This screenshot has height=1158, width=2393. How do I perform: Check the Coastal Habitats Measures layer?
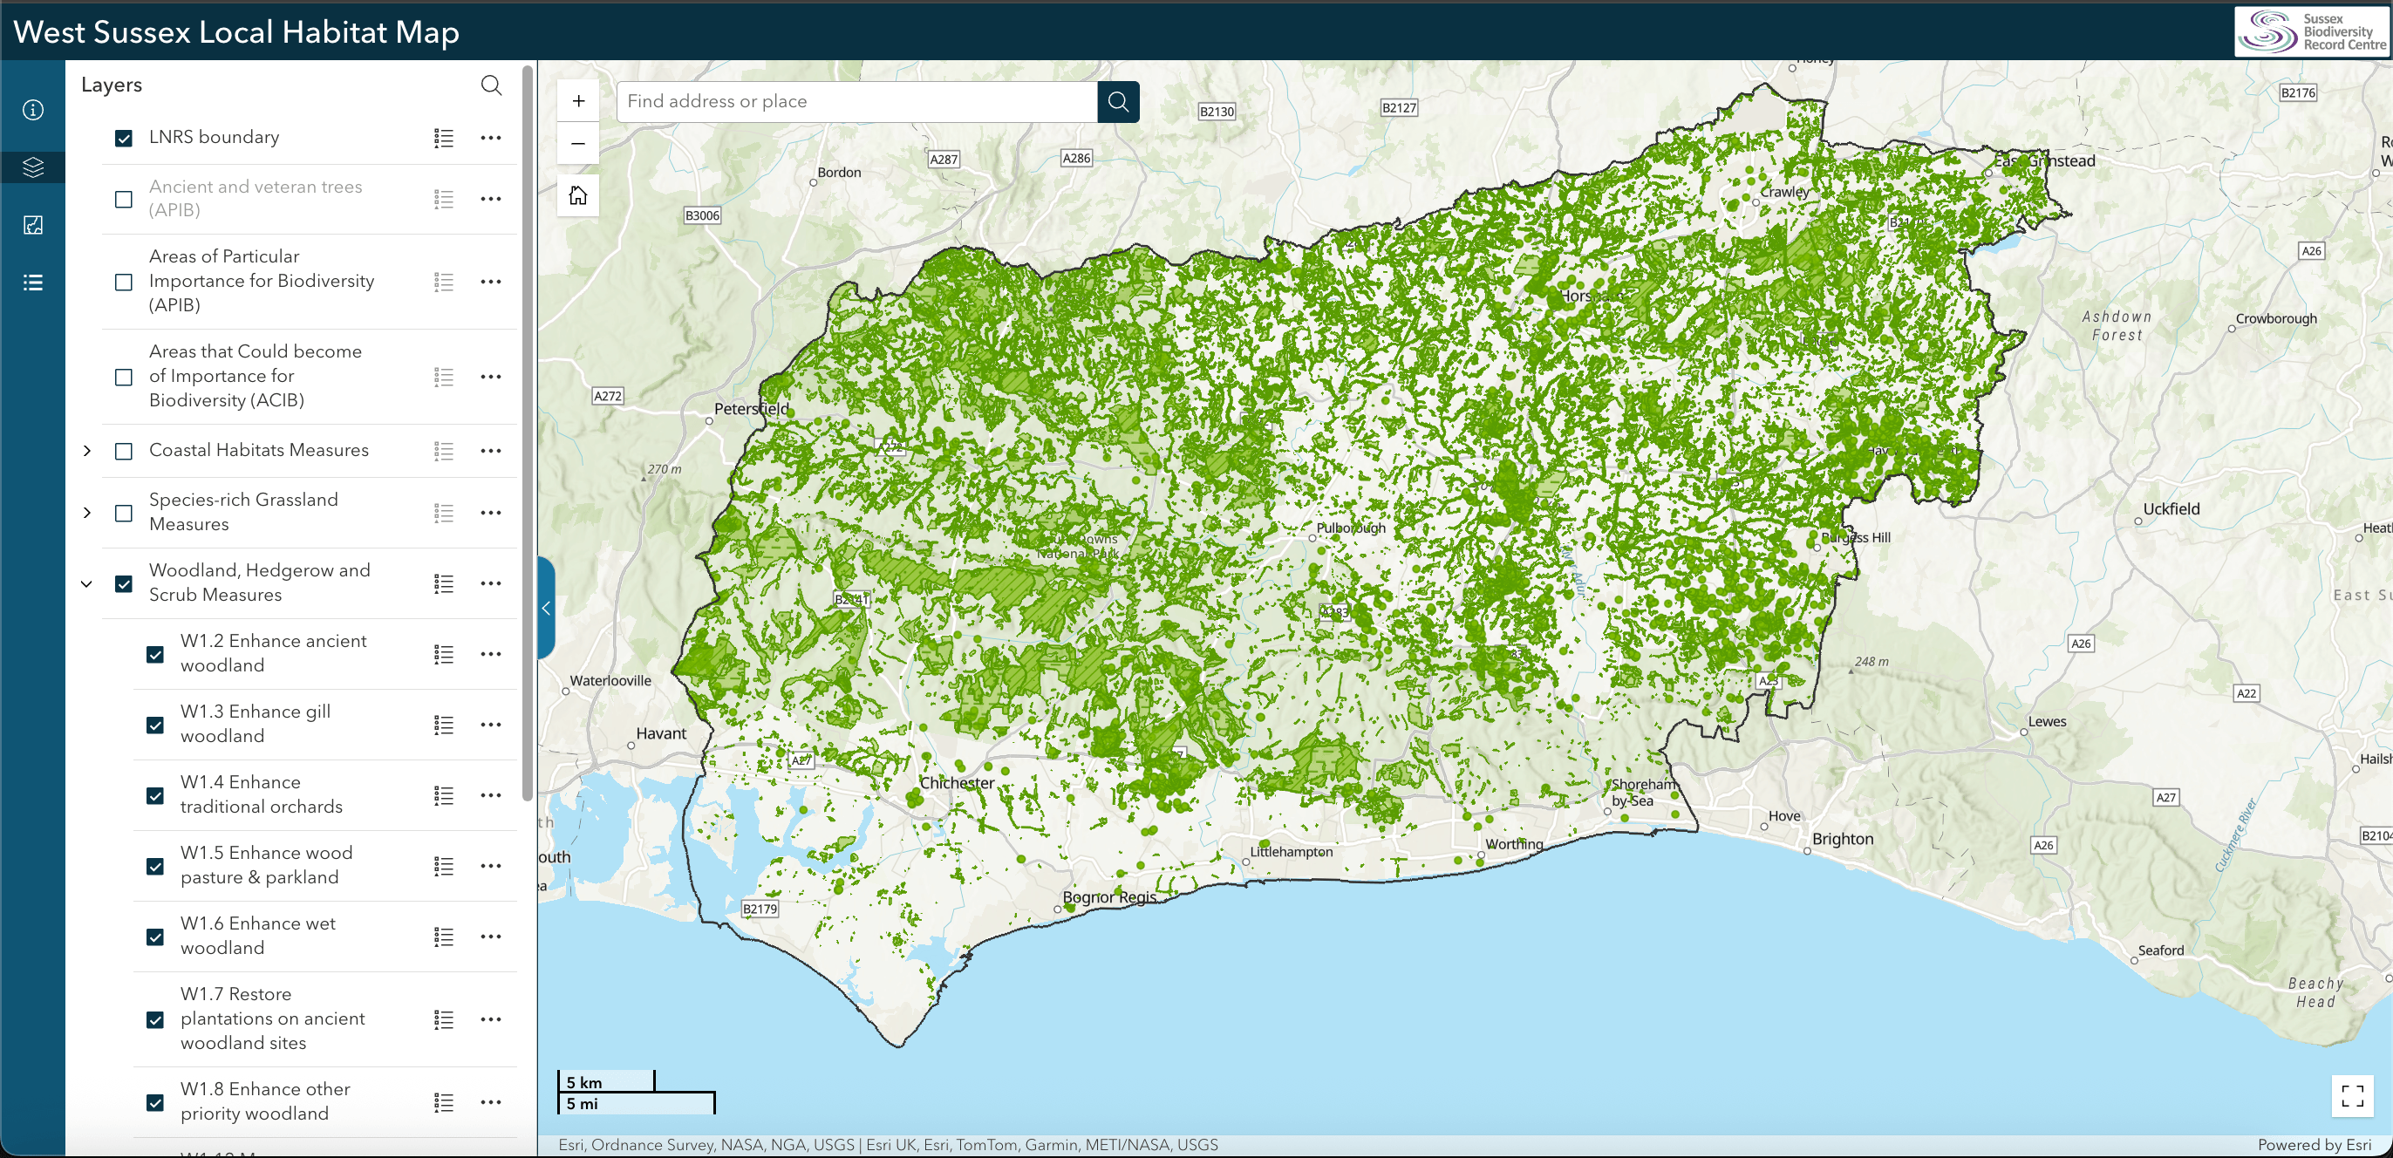(124, 452)
